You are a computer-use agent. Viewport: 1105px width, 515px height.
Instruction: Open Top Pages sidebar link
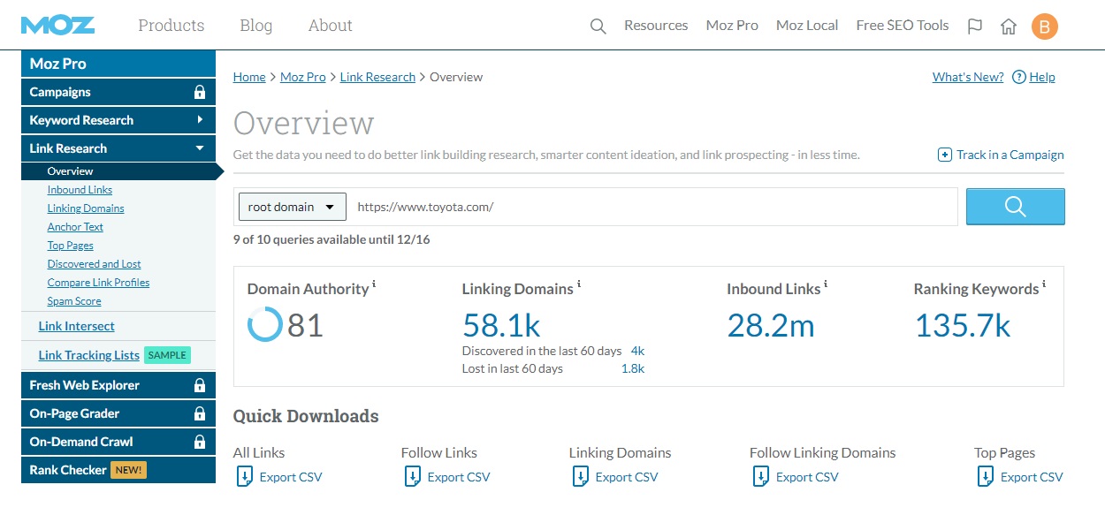pyautogui.click(x=71, y=246)
